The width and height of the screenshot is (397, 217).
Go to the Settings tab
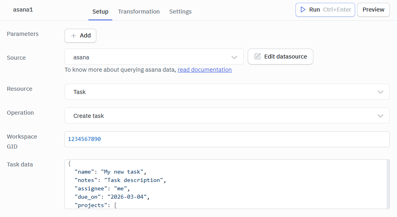click(180, 12)
